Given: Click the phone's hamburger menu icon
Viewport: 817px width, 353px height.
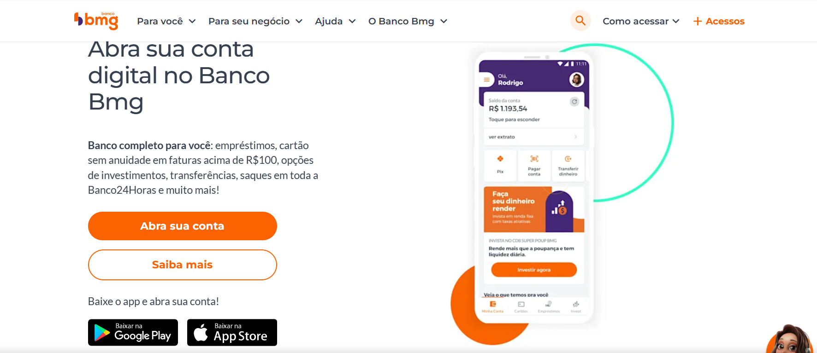Looking at the screenshot, I should tap(486, 80).
